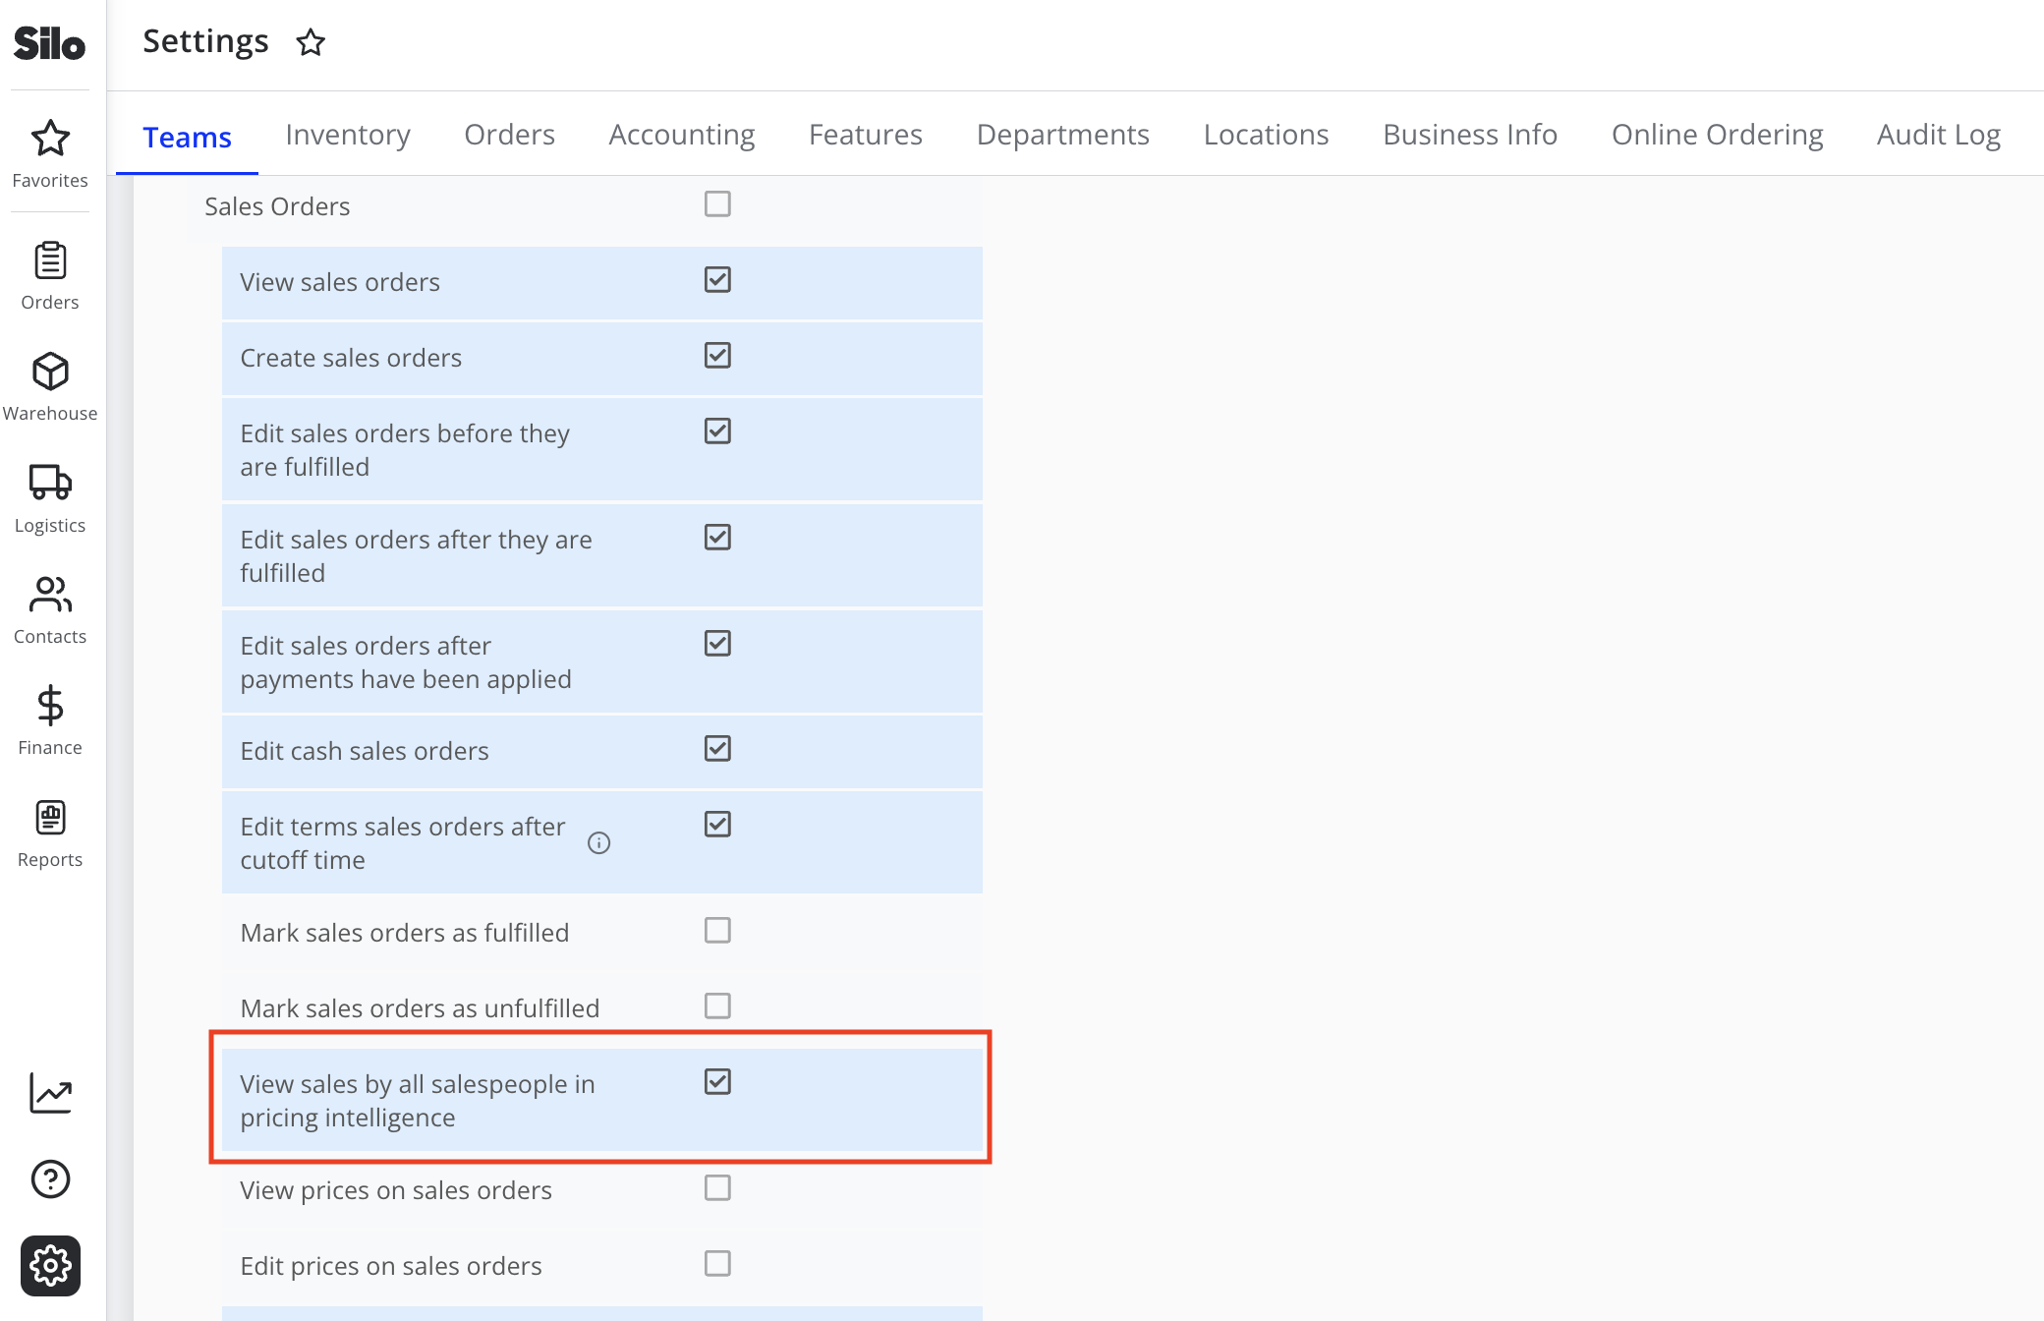The image size is (2044, 1321).
Task: Open the analytics chart icon
Action: (x=50, y=1093)
